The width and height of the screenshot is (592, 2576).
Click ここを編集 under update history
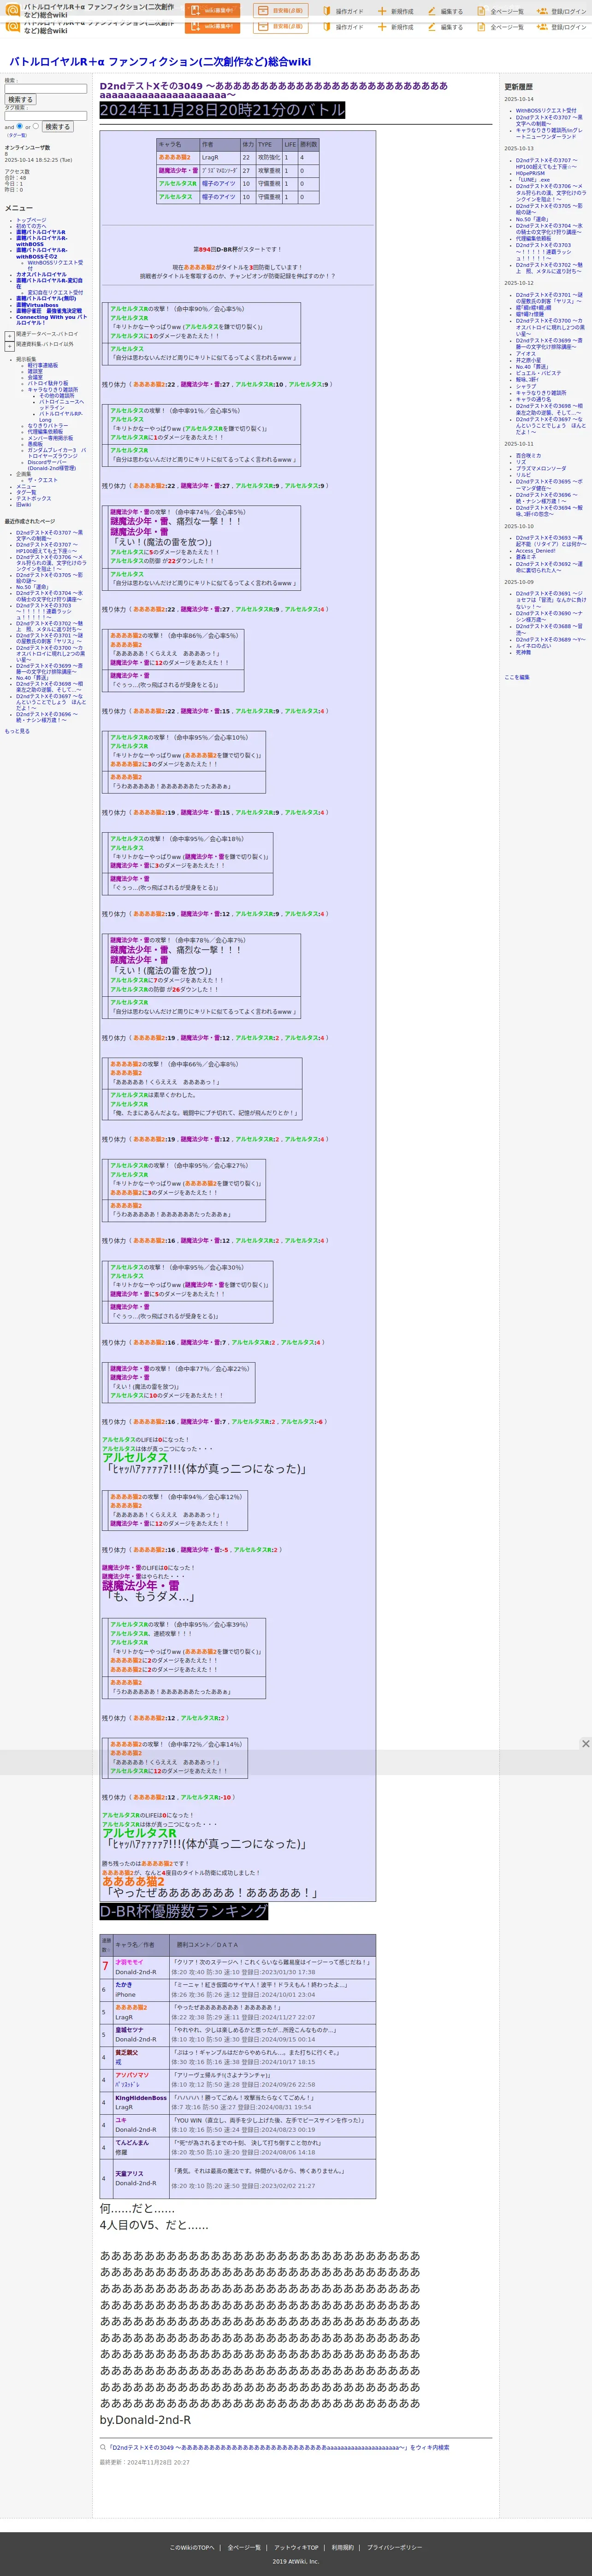click(517, 677)
